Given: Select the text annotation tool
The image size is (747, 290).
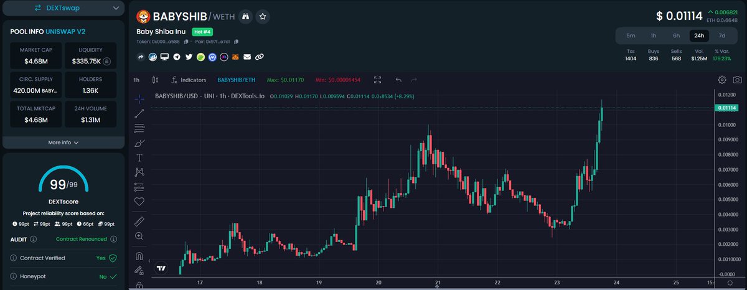Looking at the screenshot, I should 139,157.
